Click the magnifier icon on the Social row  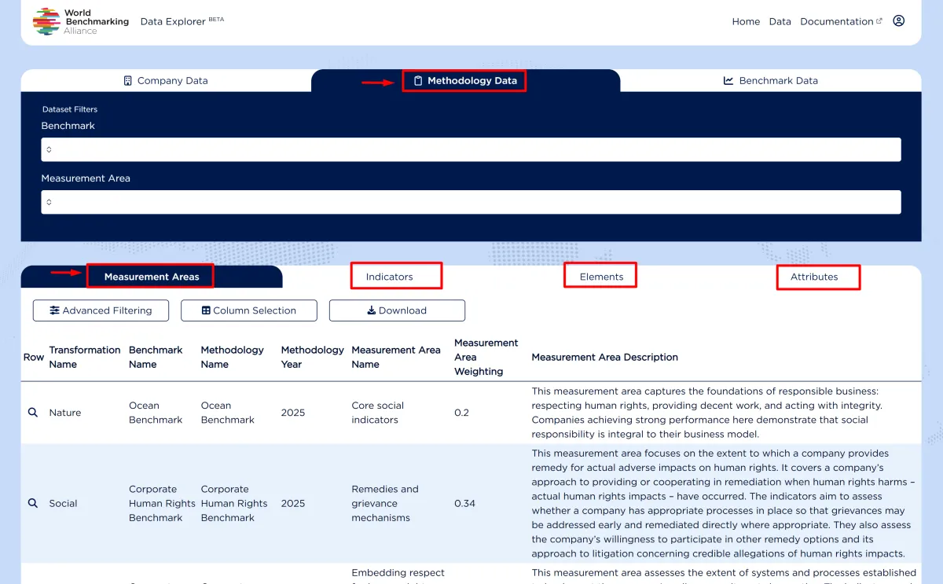tap(32, 503)
